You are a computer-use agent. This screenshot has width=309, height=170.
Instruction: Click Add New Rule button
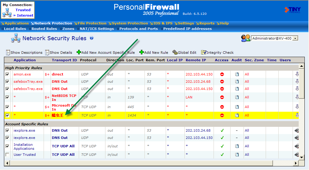click(x=154, y=53)
